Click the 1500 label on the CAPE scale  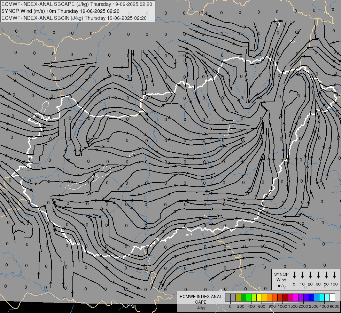(x=293, y=306)
